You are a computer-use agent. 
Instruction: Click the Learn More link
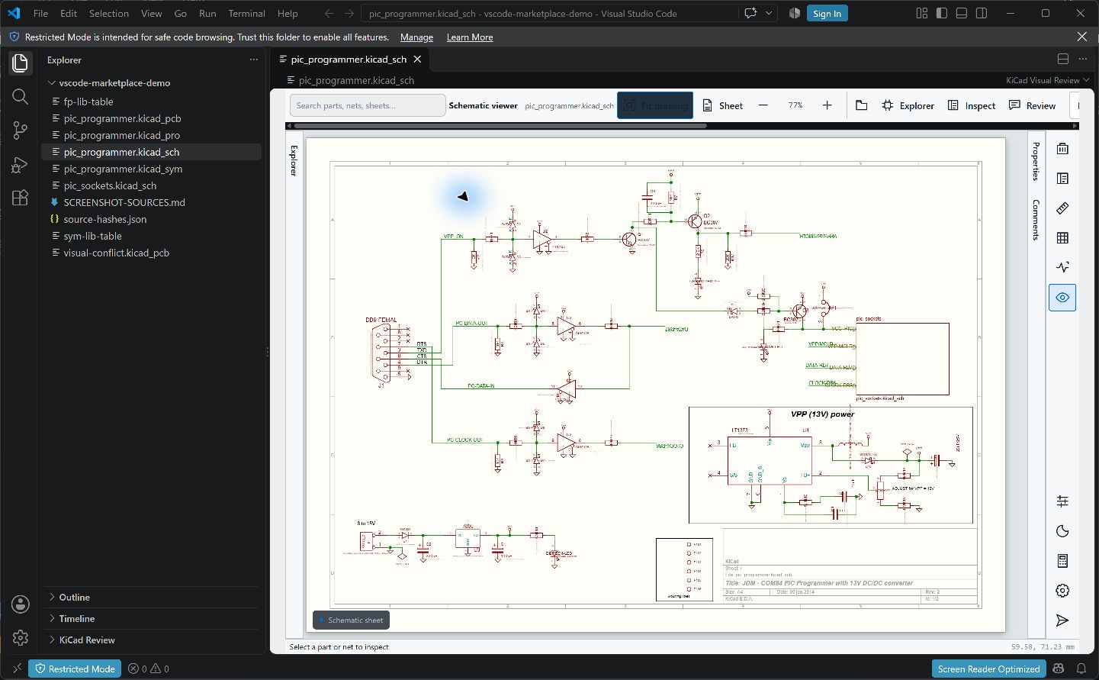click(x=470, y=37)
